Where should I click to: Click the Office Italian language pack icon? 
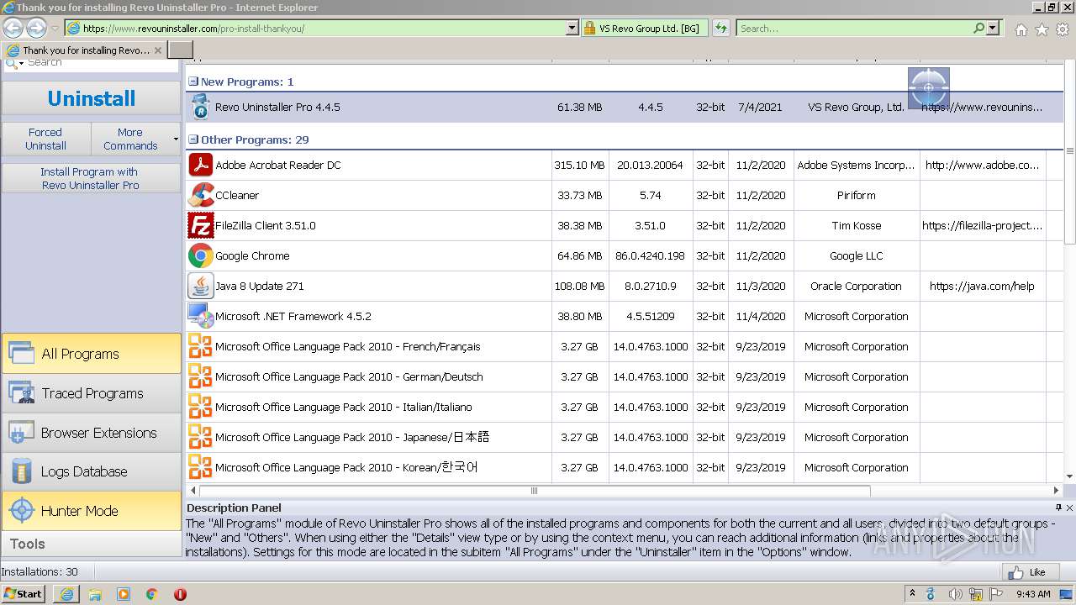pyautogui.click(x=200, y=407)
